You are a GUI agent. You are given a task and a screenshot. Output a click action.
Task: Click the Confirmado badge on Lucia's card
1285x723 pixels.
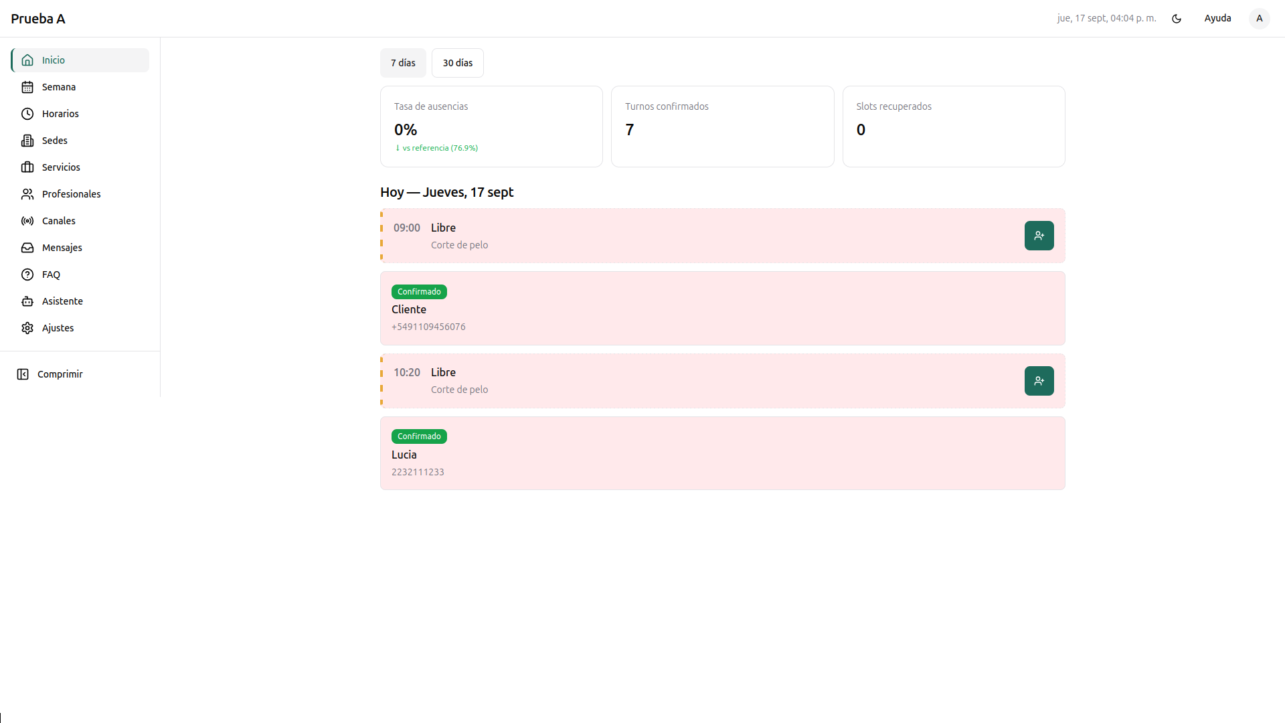[x=419, y=436]
